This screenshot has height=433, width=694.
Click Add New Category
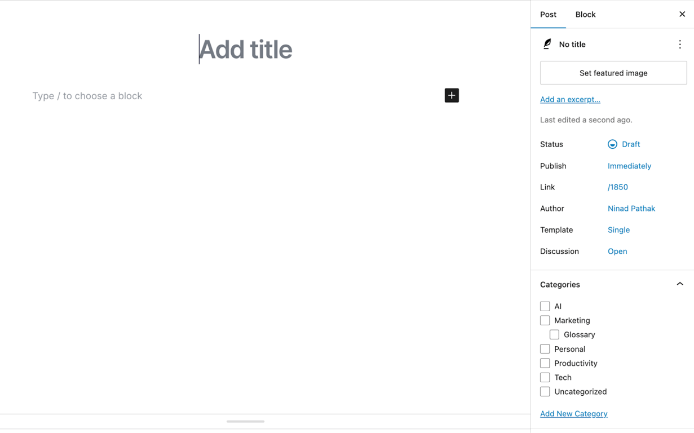tap(573, 413)
